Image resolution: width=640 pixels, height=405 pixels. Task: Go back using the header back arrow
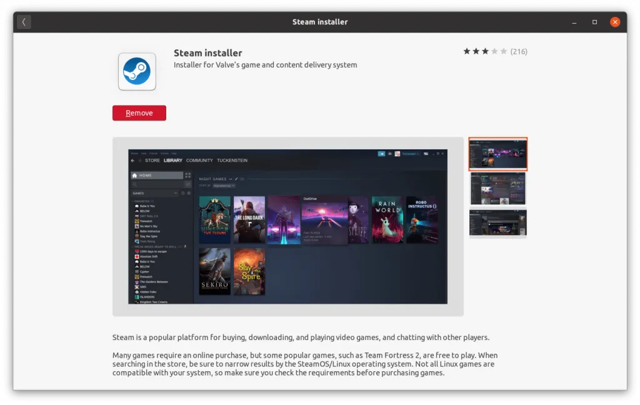24,22
